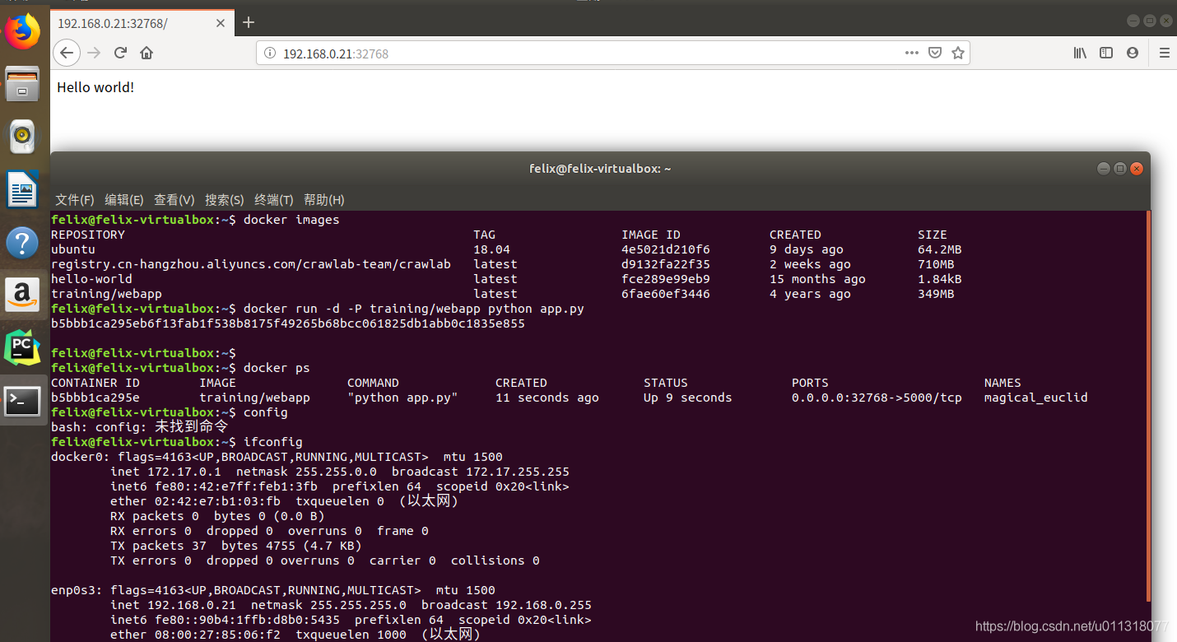Click the Firefox forward arrow
1177x642 pixels.
coord(94,53)
